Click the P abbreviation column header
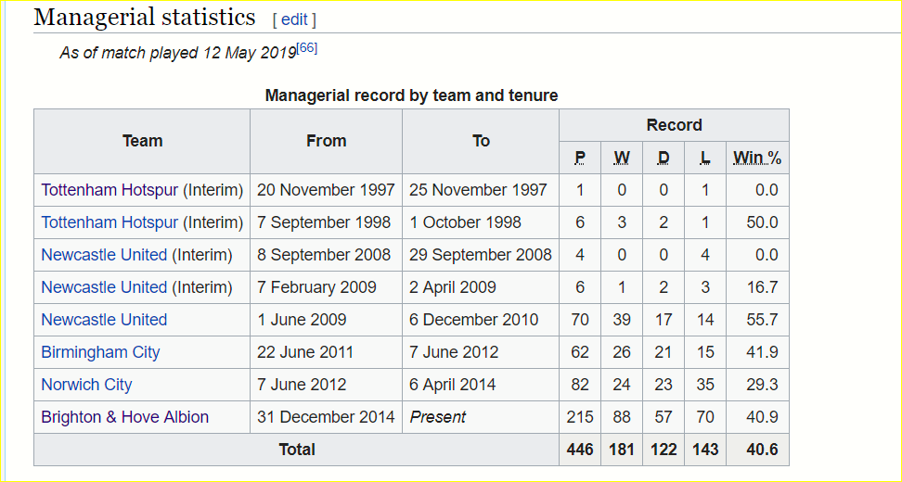 [x=580, y=158]
